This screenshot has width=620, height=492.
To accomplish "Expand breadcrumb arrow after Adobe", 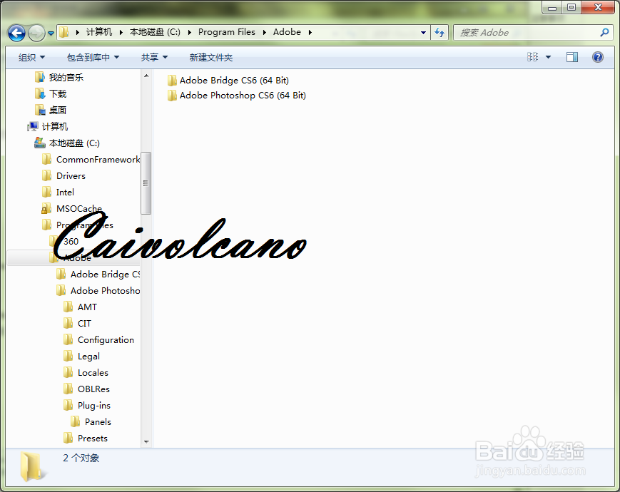I will (x=310, y=32).
